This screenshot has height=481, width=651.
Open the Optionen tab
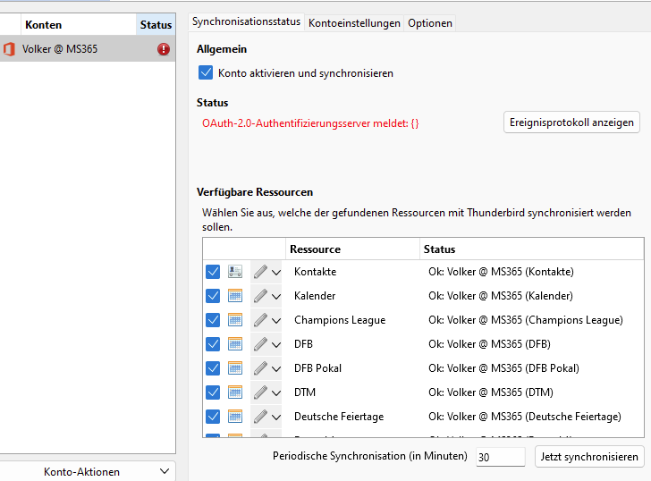(x=430, y=23)
